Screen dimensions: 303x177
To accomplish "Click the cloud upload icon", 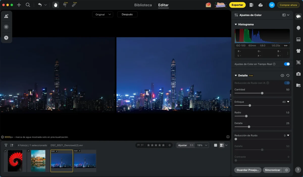I will pos(261,5).
